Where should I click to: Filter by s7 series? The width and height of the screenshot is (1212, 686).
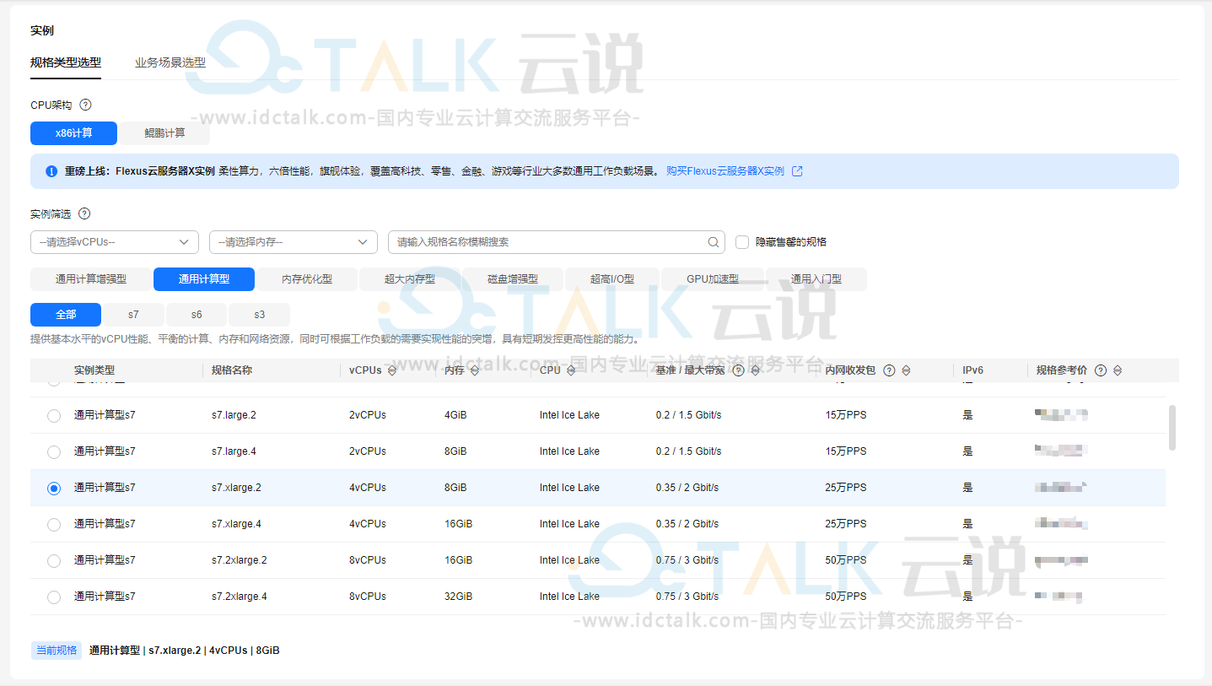[133, 315]
